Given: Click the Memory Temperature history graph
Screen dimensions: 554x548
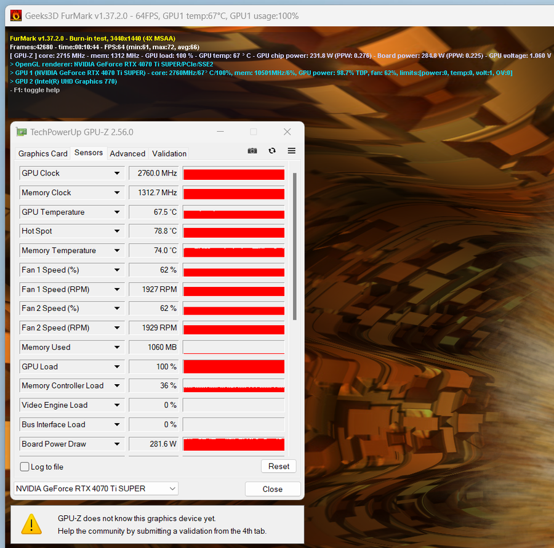Looking at the screenshot, I should (x=234, y=251).
